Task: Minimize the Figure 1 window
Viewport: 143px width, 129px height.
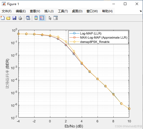Action: click(x=114, y=4)
